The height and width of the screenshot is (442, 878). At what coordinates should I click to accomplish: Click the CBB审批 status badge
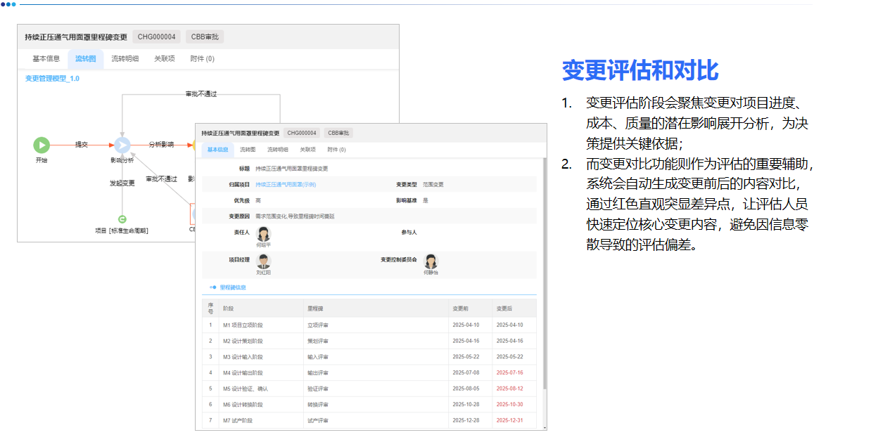(x=339, y=132)
